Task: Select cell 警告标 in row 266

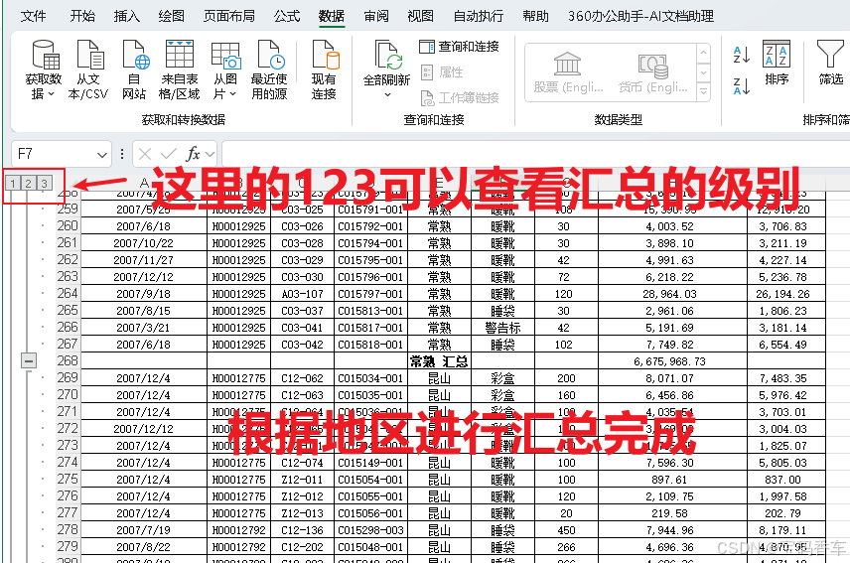Action: [502, 328]
